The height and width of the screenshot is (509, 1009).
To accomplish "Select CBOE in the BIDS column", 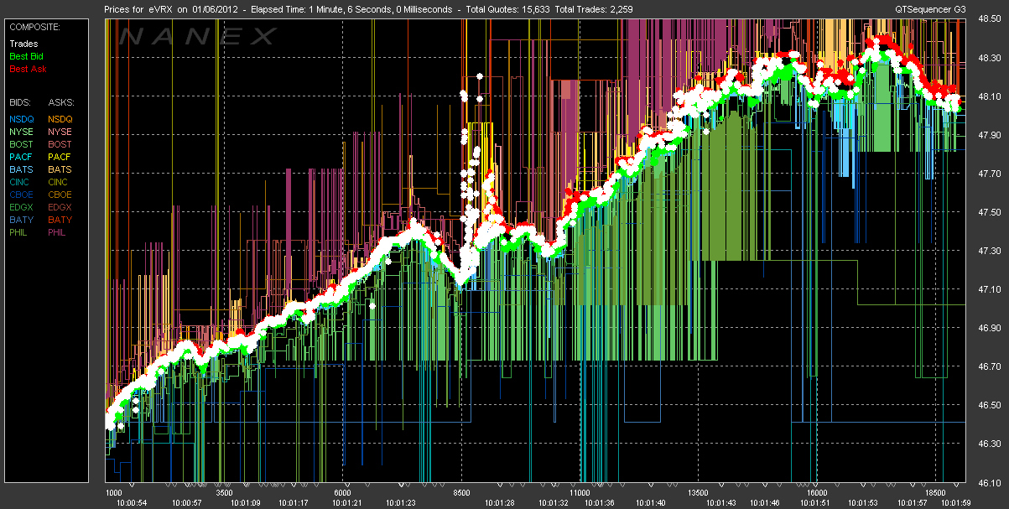I will pyautogui.click(x=21, y=195).
